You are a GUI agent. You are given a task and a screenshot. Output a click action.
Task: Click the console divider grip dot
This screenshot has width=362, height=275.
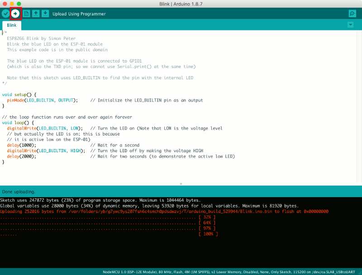pos(181,184)
